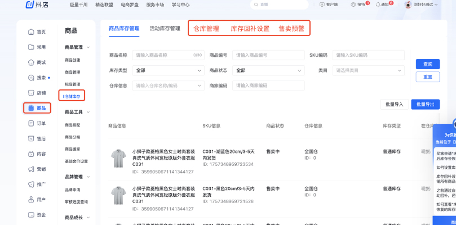456x225 pixels.
Task: Click SKU ID 1757348959723534
Action: [228, 164]
